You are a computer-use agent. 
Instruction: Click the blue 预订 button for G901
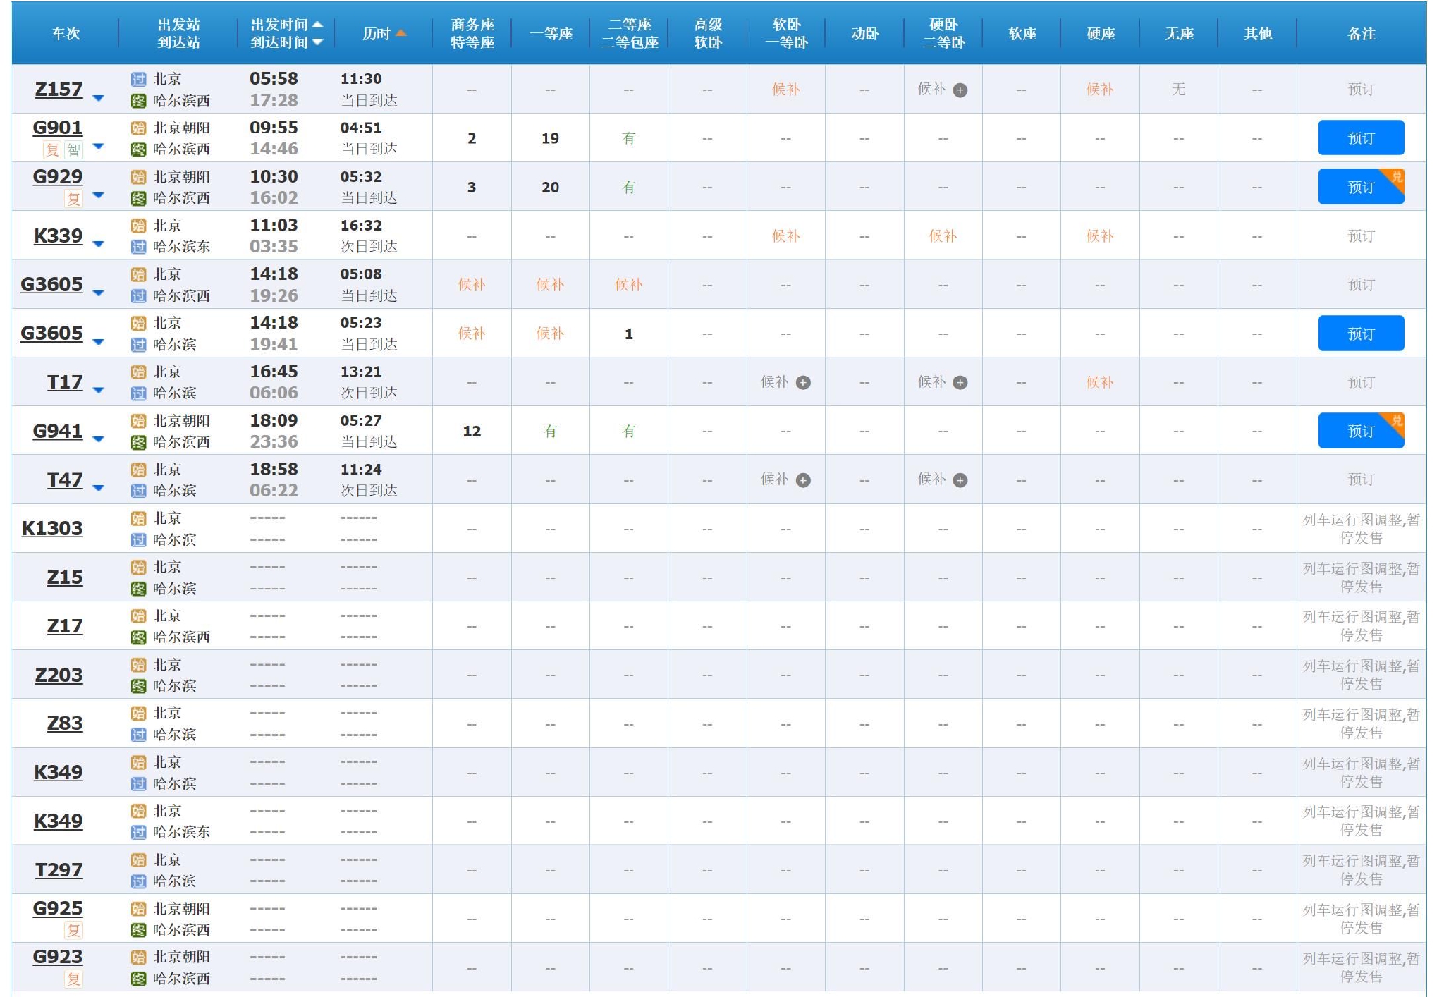1360,137
